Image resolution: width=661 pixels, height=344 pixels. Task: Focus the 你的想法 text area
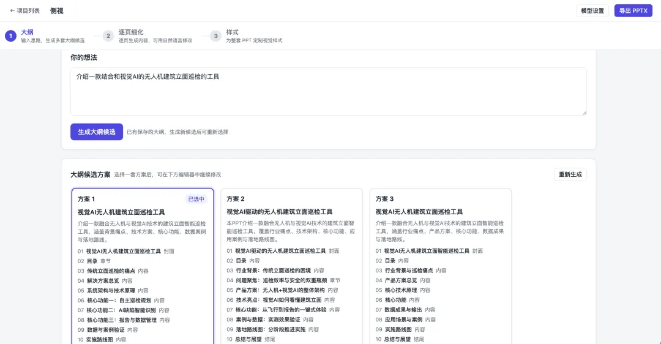tap(329, 91)
